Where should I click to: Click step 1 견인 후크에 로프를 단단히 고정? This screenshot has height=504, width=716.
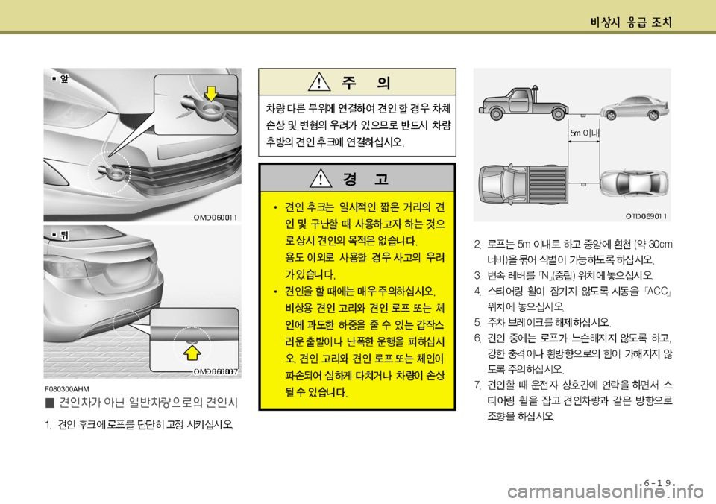[139, 425]
